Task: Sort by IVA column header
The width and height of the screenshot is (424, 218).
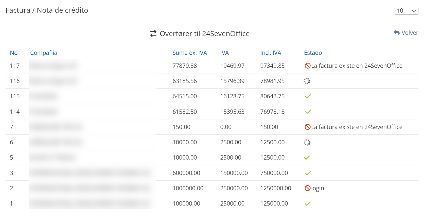Action: tap(224, 53)
